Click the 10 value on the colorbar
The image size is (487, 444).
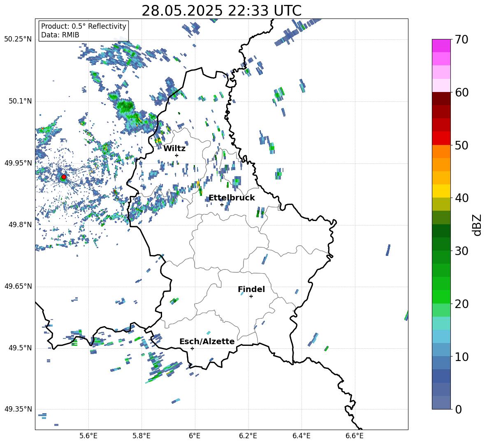(x=461, y=357)
